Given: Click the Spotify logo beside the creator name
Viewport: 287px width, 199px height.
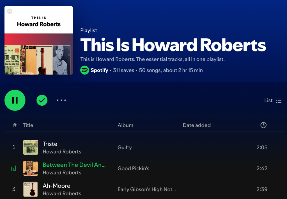Looking at the screenshot, I should pyautogui.click(x=85, y=70).
